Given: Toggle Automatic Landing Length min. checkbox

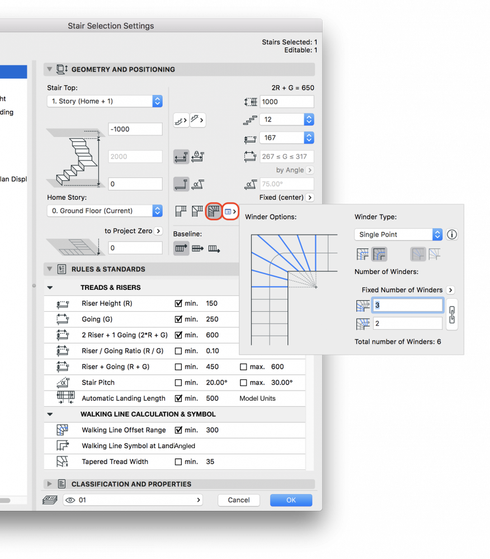Looking at the screenshot, I should [178, 398].
